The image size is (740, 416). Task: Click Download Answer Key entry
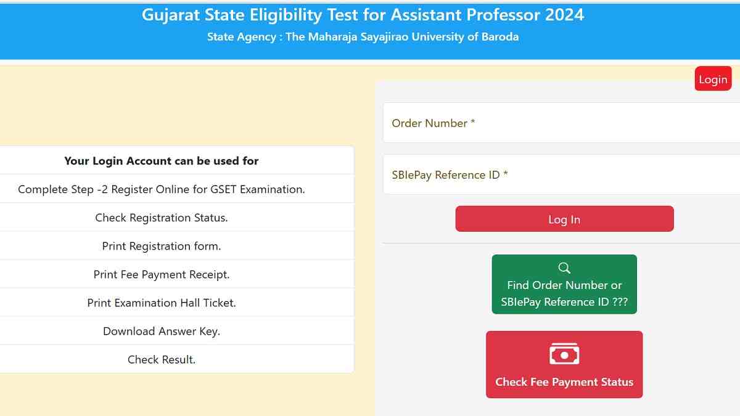click(162, 331)
